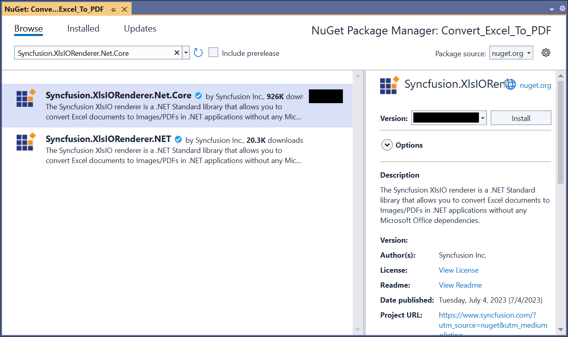Viewport: 568px width, 337px height.
Task: Open the Package source dropdown
Action: pos(511,53)
